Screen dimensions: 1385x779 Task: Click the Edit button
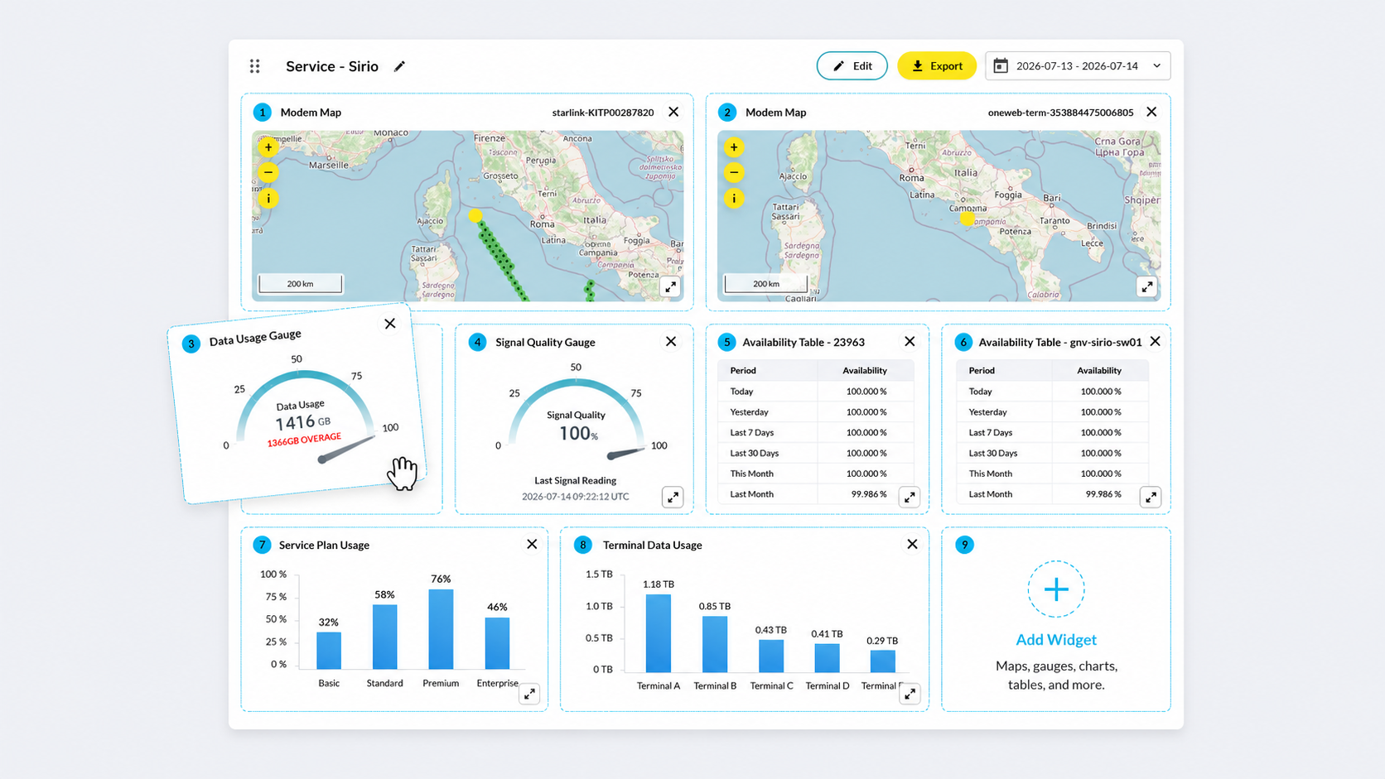coord(852,66)
